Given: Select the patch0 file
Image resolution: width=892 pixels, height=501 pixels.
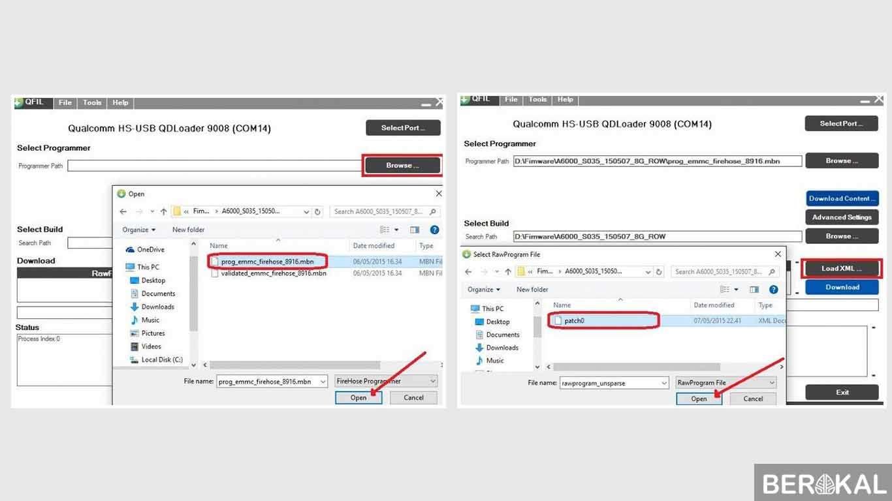Looking at the screenshot, I should pyautogui.click(x=574, y=321).
